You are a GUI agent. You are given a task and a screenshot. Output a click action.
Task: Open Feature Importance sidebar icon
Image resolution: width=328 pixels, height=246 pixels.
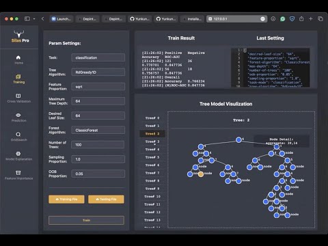(x=18, y=173)
